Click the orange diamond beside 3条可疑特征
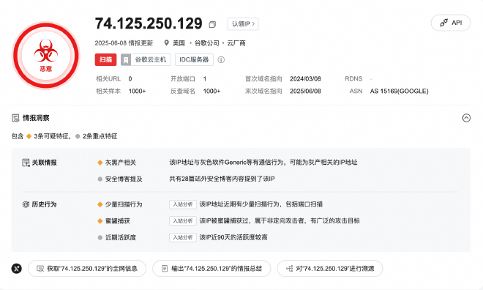483x290 pixels. 29,136
